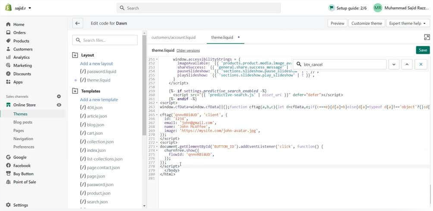Screen dimensions: 433x211
Task: Add a sales channel plus icon
Action: 59,96
